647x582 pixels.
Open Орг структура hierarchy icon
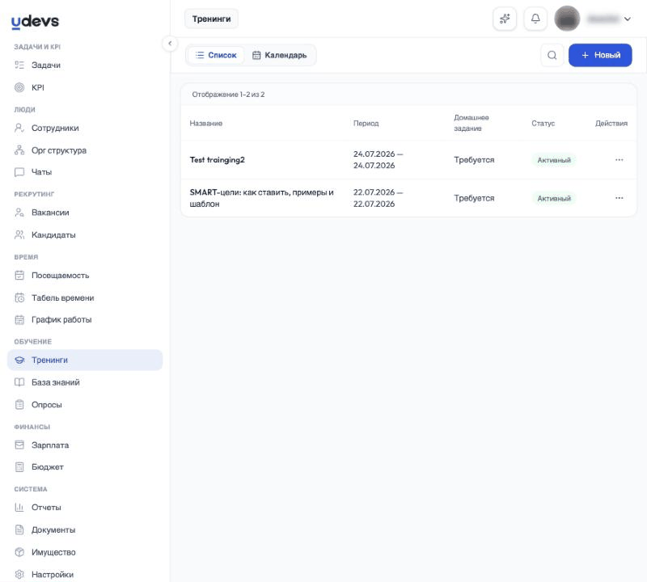pos(19,150)
